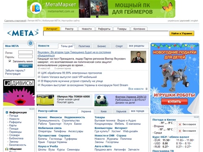The height and width of the screenshot is (152, 203).
Task: Click the Найти в Украине search button
Action: [x=181, y=33]
